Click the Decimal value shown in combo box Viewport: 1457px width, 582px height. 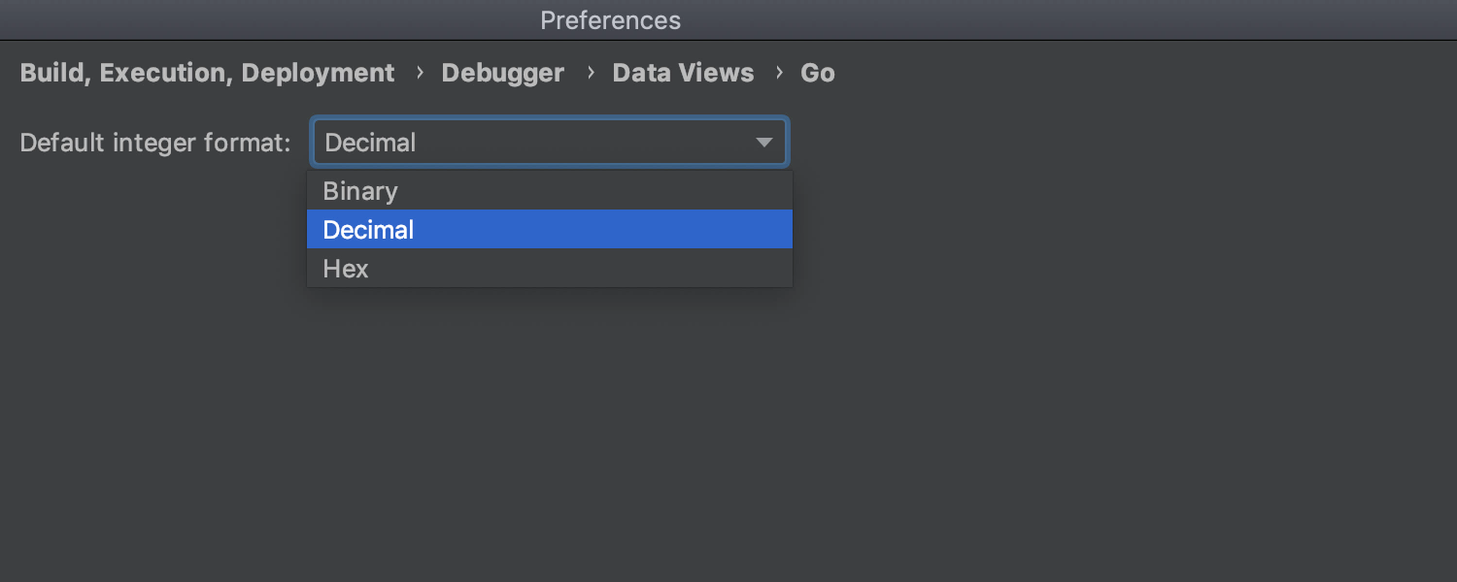(370, 143)
